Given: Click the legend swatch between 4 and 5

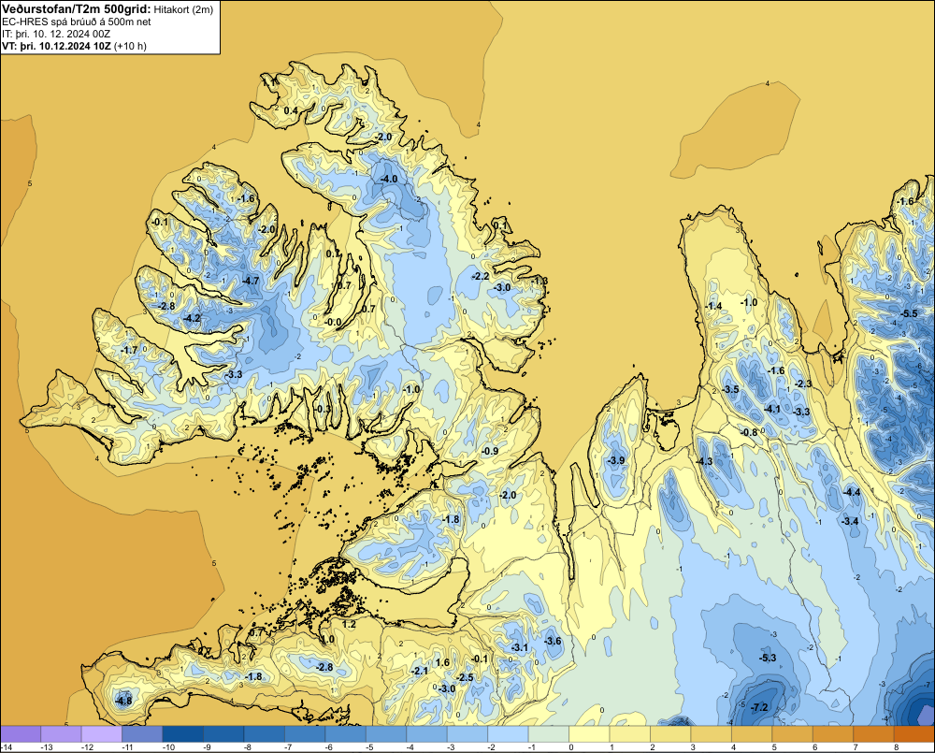Looking at the screenshot, I should tap(752, 734).
